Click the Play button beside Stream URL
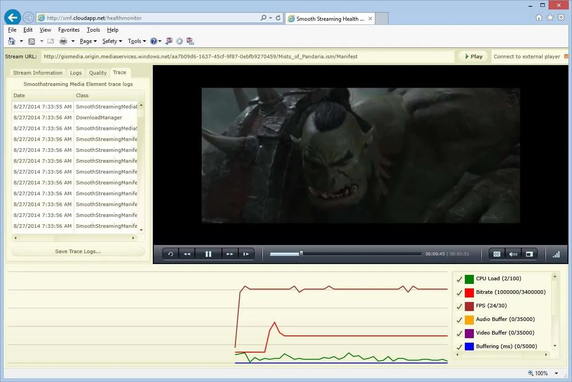This screenshot has width=572, height=382. click(473, 57)
